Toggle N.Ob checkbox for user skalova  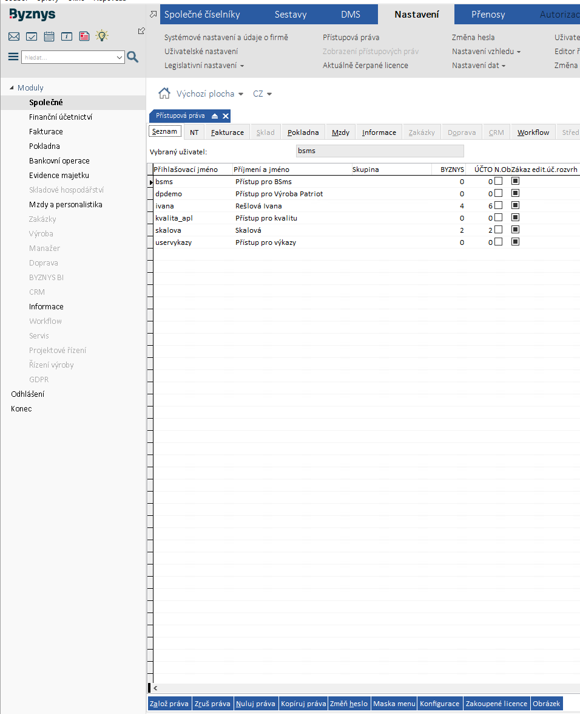(x=498, y=230)
